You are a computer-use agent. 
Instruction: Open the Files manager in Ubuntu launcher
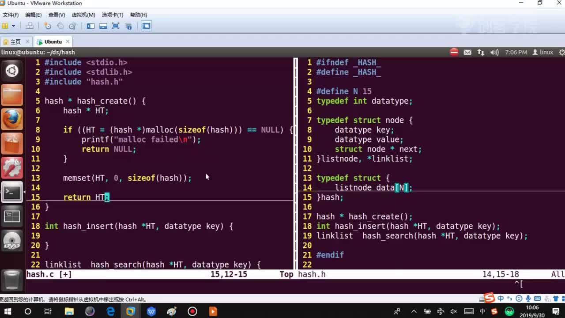click(x=12, y=95)
